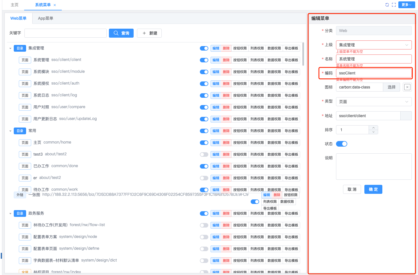This screenshot has width=418, height=275.
Task: Click the search magnifier 查询 button
Action: (x=121, y=33)
